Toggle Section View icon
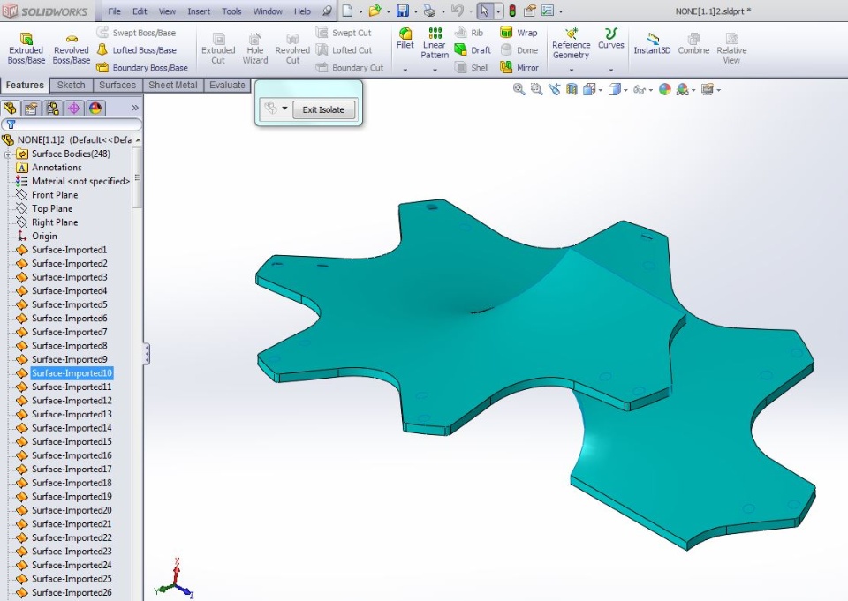 pyautogui.click(x=572, y=89)
